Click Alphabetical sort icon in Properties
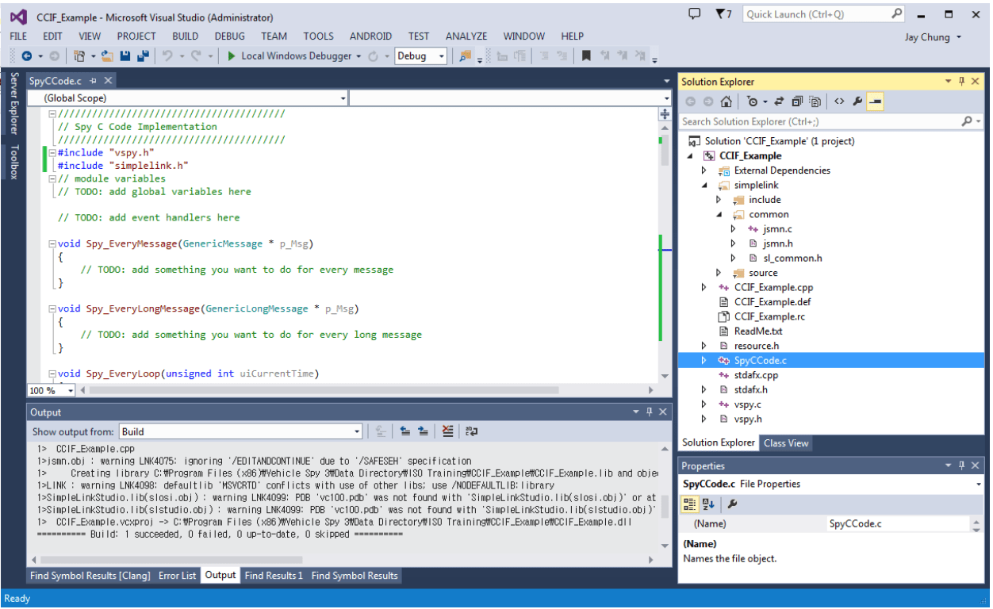 coord(708,504)
